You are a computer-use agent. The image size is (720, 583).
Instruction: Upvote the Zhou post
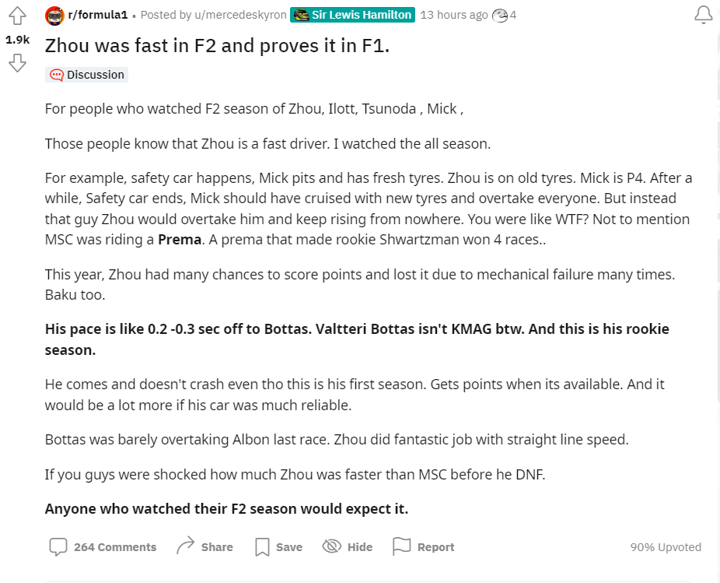click(x=17, y=16)
